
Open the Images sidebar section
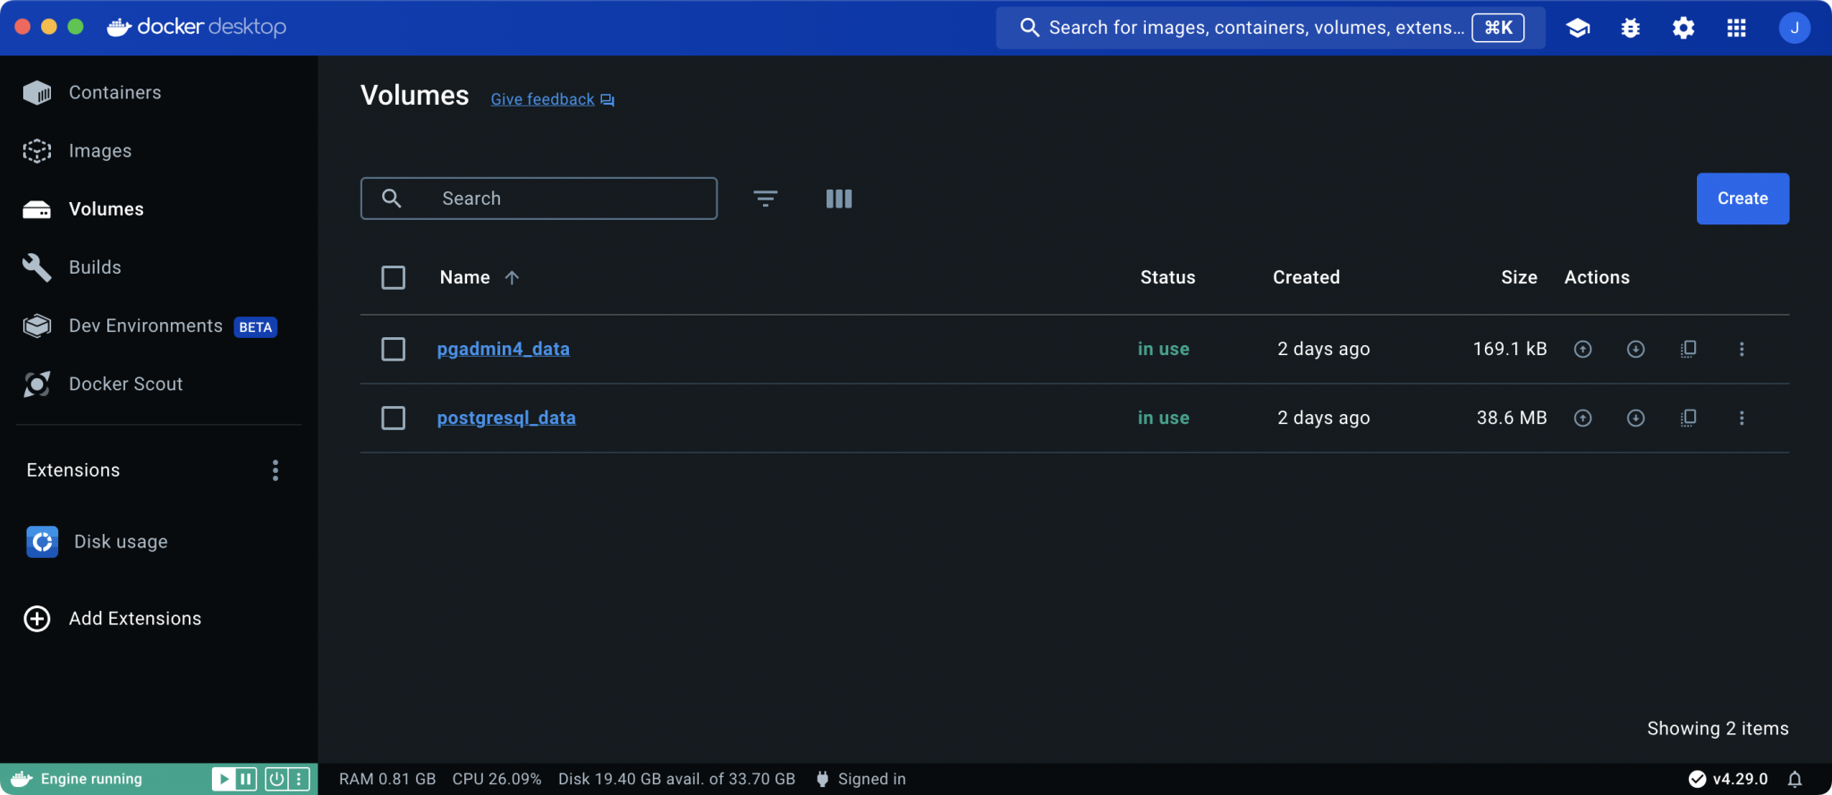point(78,150)
